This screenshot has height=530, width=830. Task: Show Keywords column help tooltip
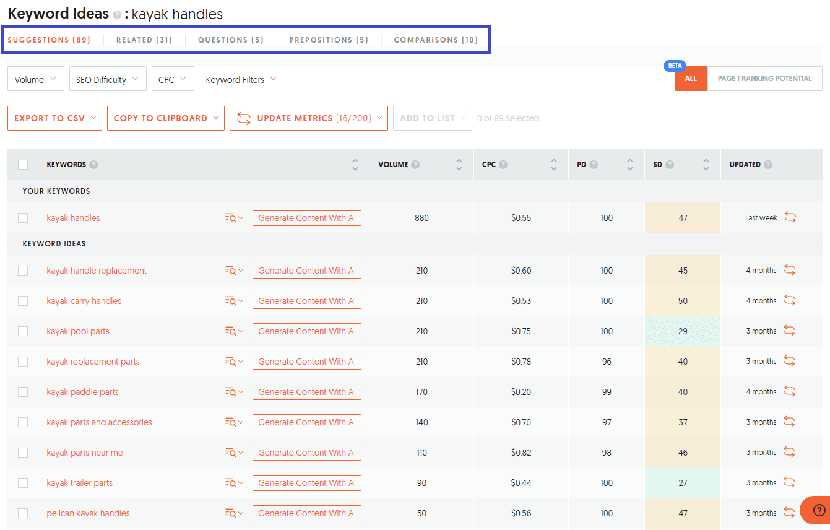(x=93, y=165)
